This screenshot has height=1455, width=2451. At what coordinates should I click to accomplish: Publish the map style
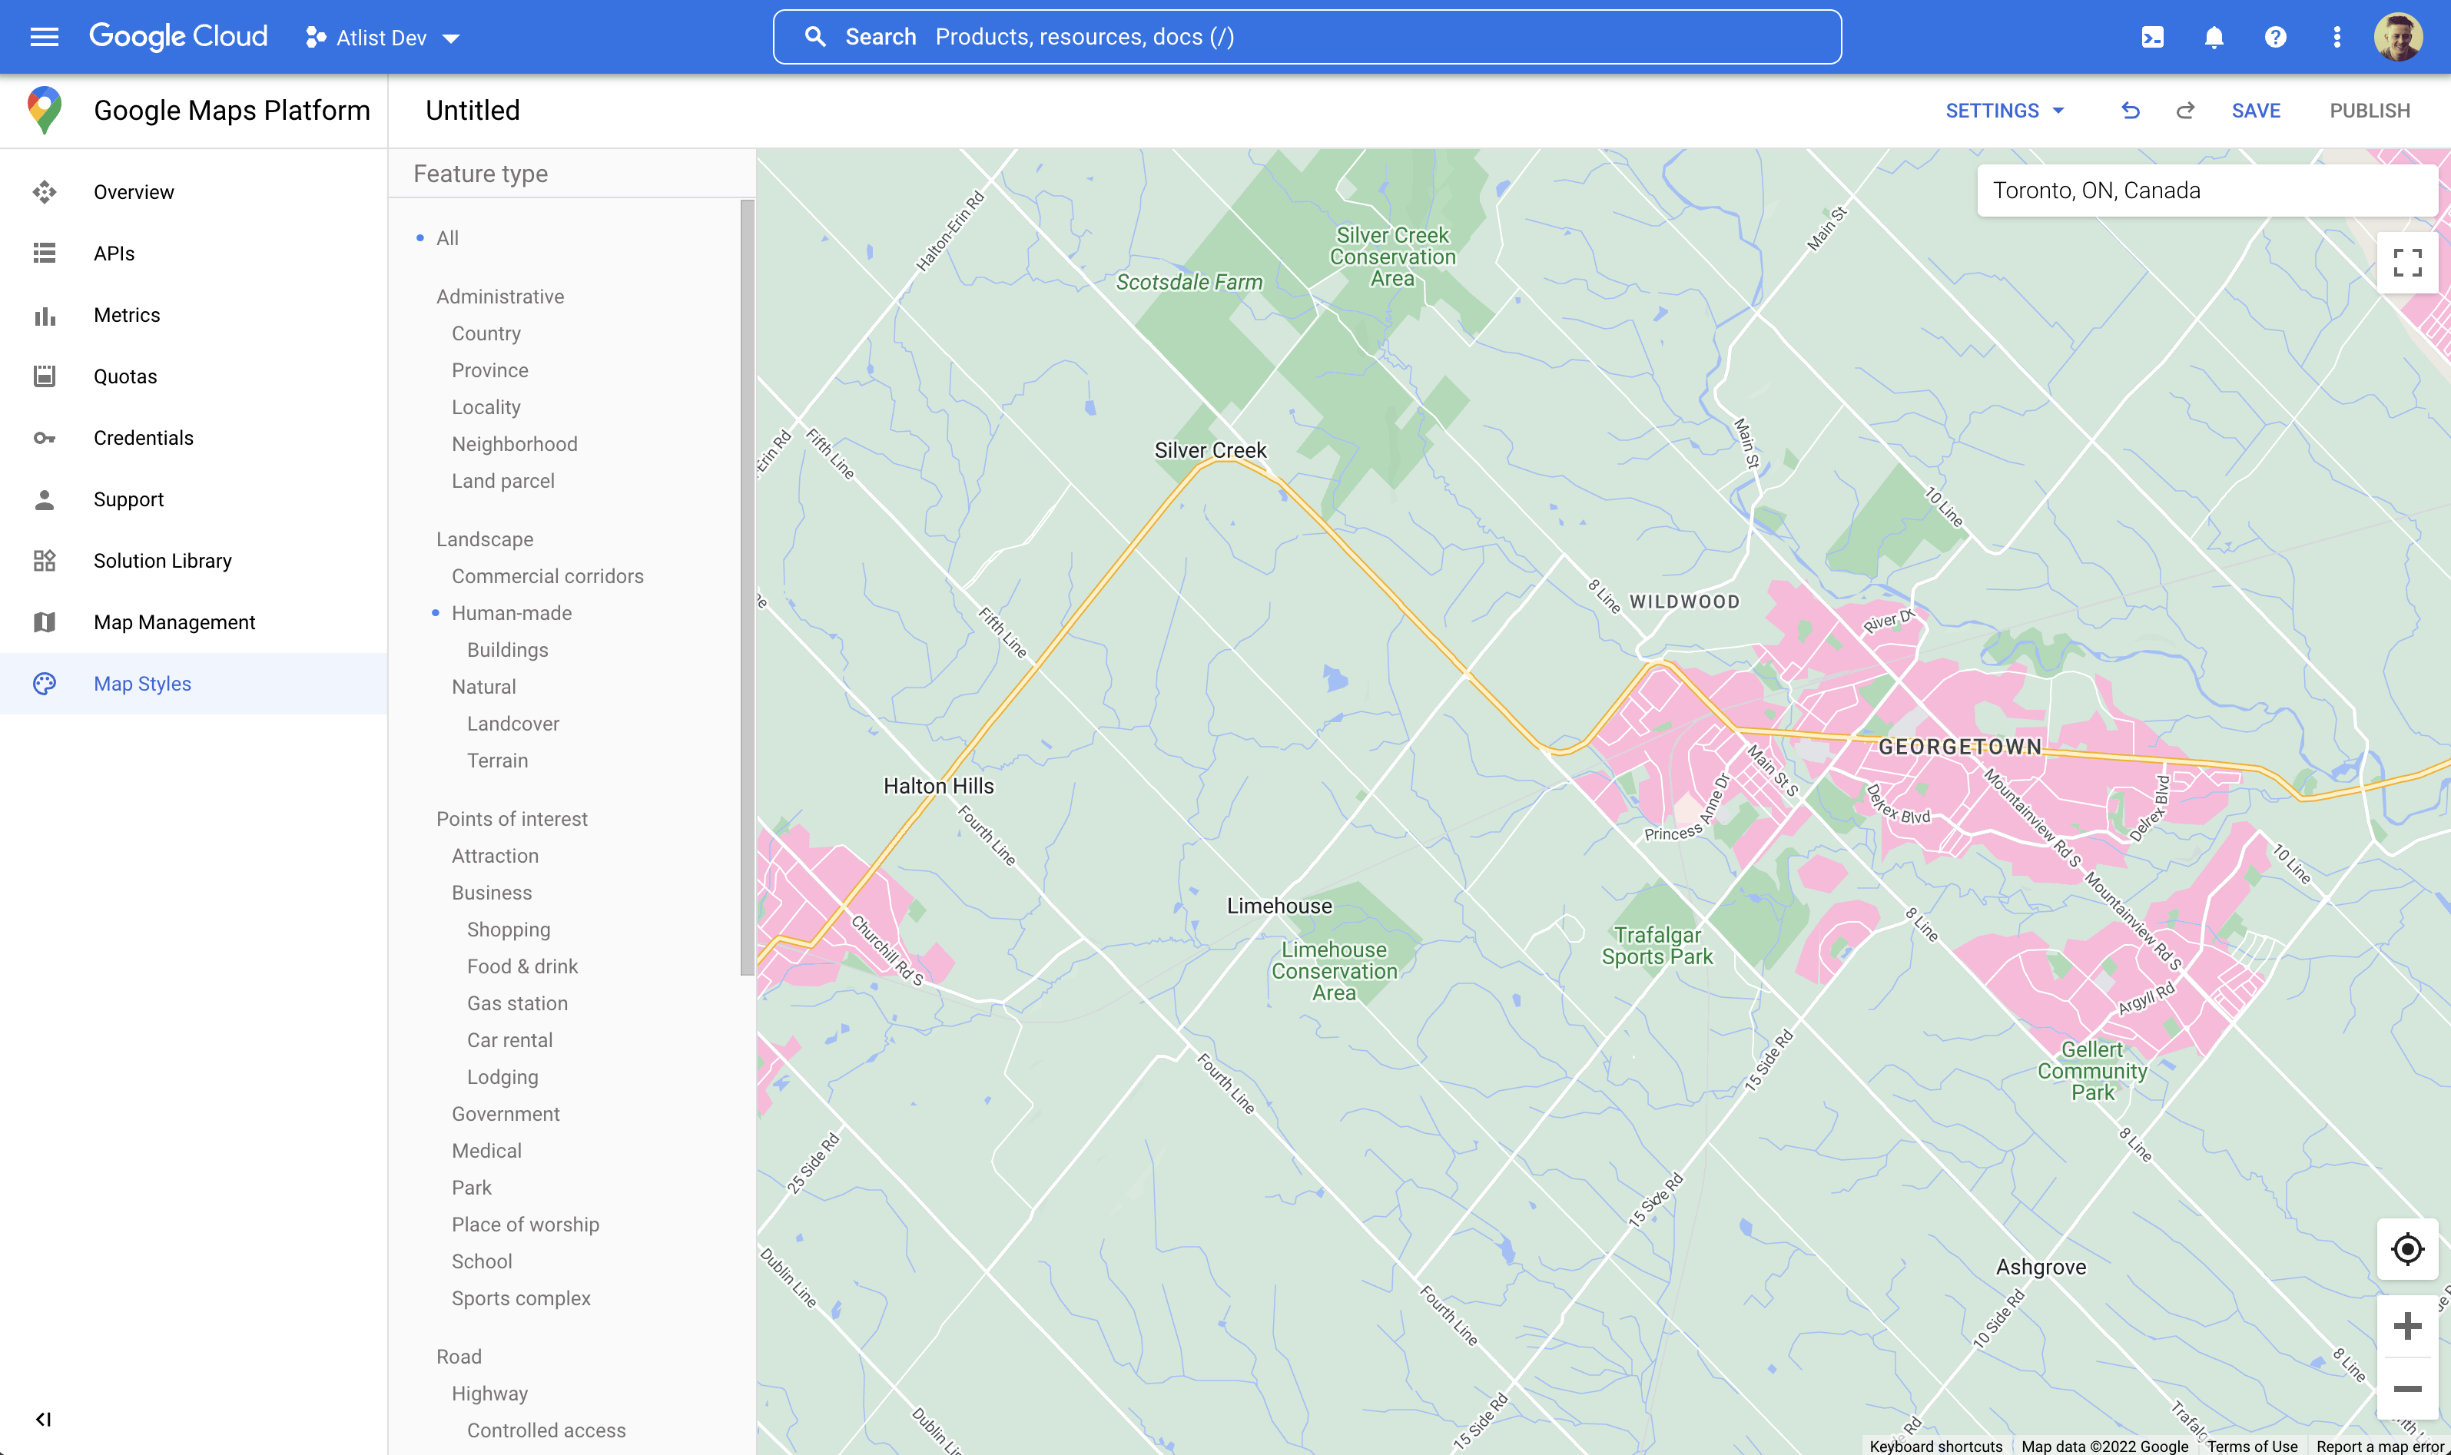2370,110
